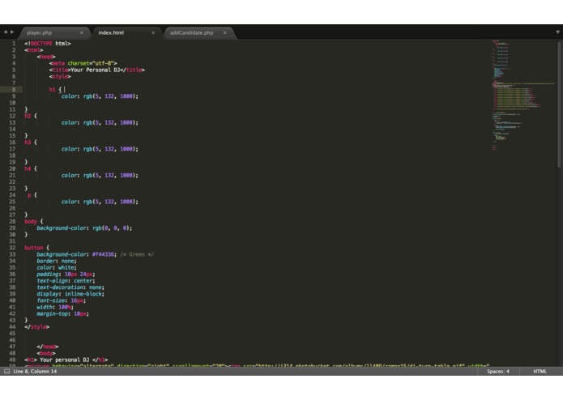The height and width of the screenshot is (400, 563).
Task: Close the addCandidate.php tab
Action: pyautogui.click(x=224, y=32)
